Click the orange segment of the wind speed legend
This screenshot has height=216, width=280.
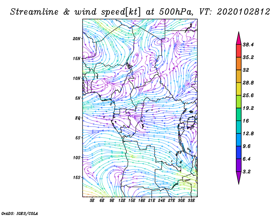point(238,64)
